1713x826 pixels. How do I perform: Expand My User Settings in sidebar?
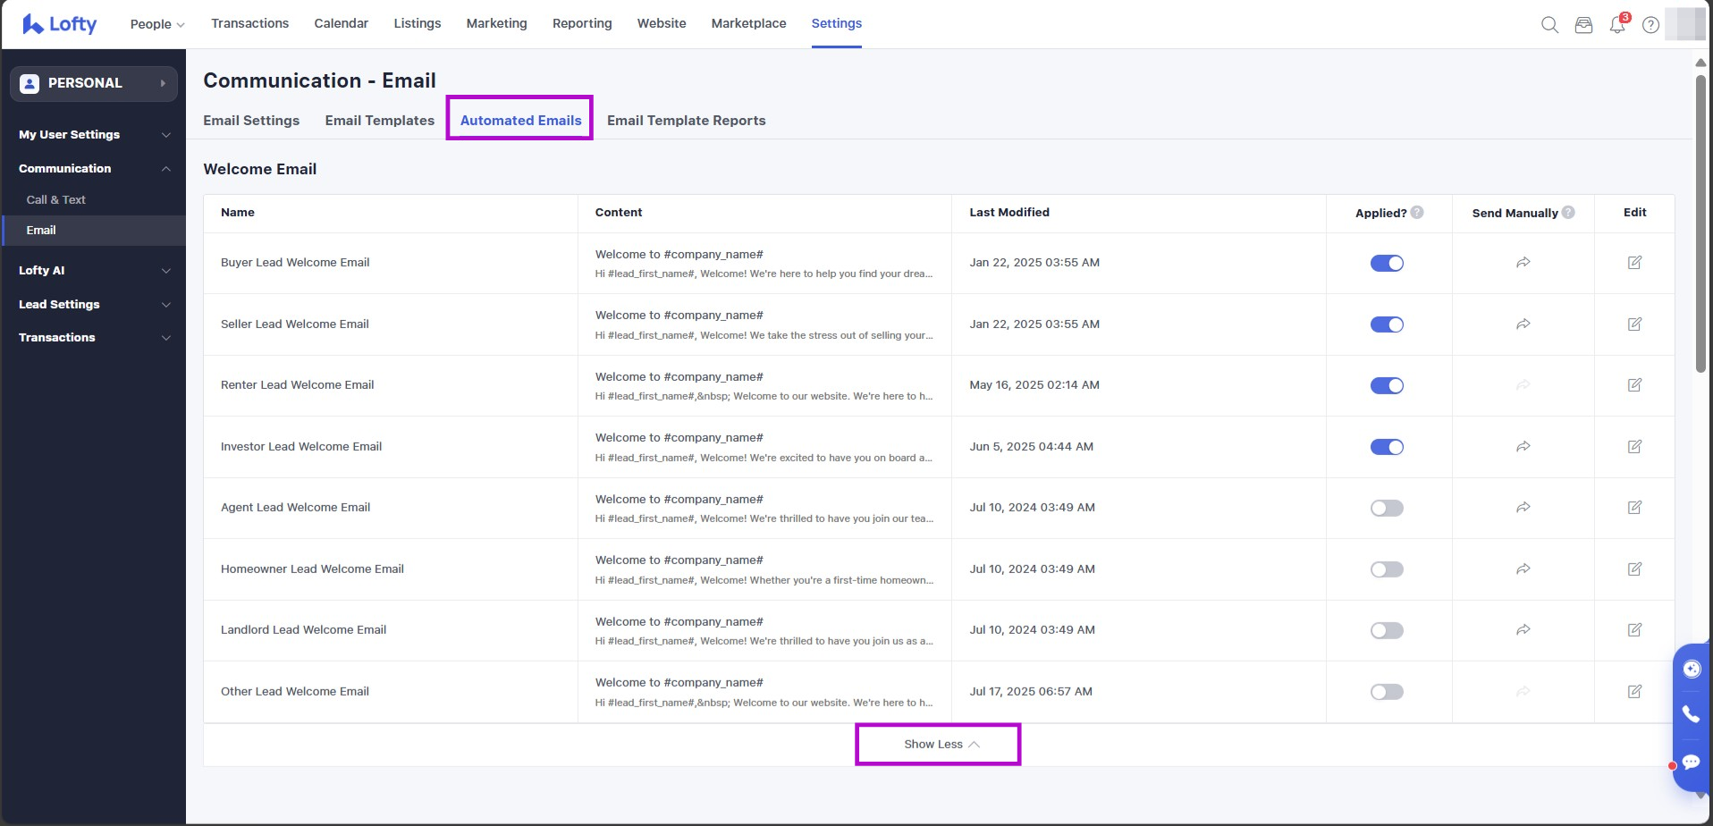tap(94, 135)
